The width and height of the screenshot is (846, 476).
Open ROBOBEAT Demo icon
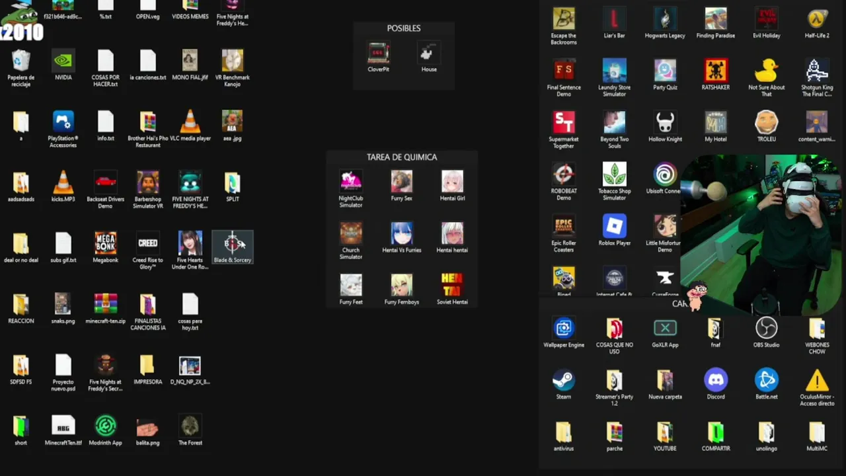(564, 174)
